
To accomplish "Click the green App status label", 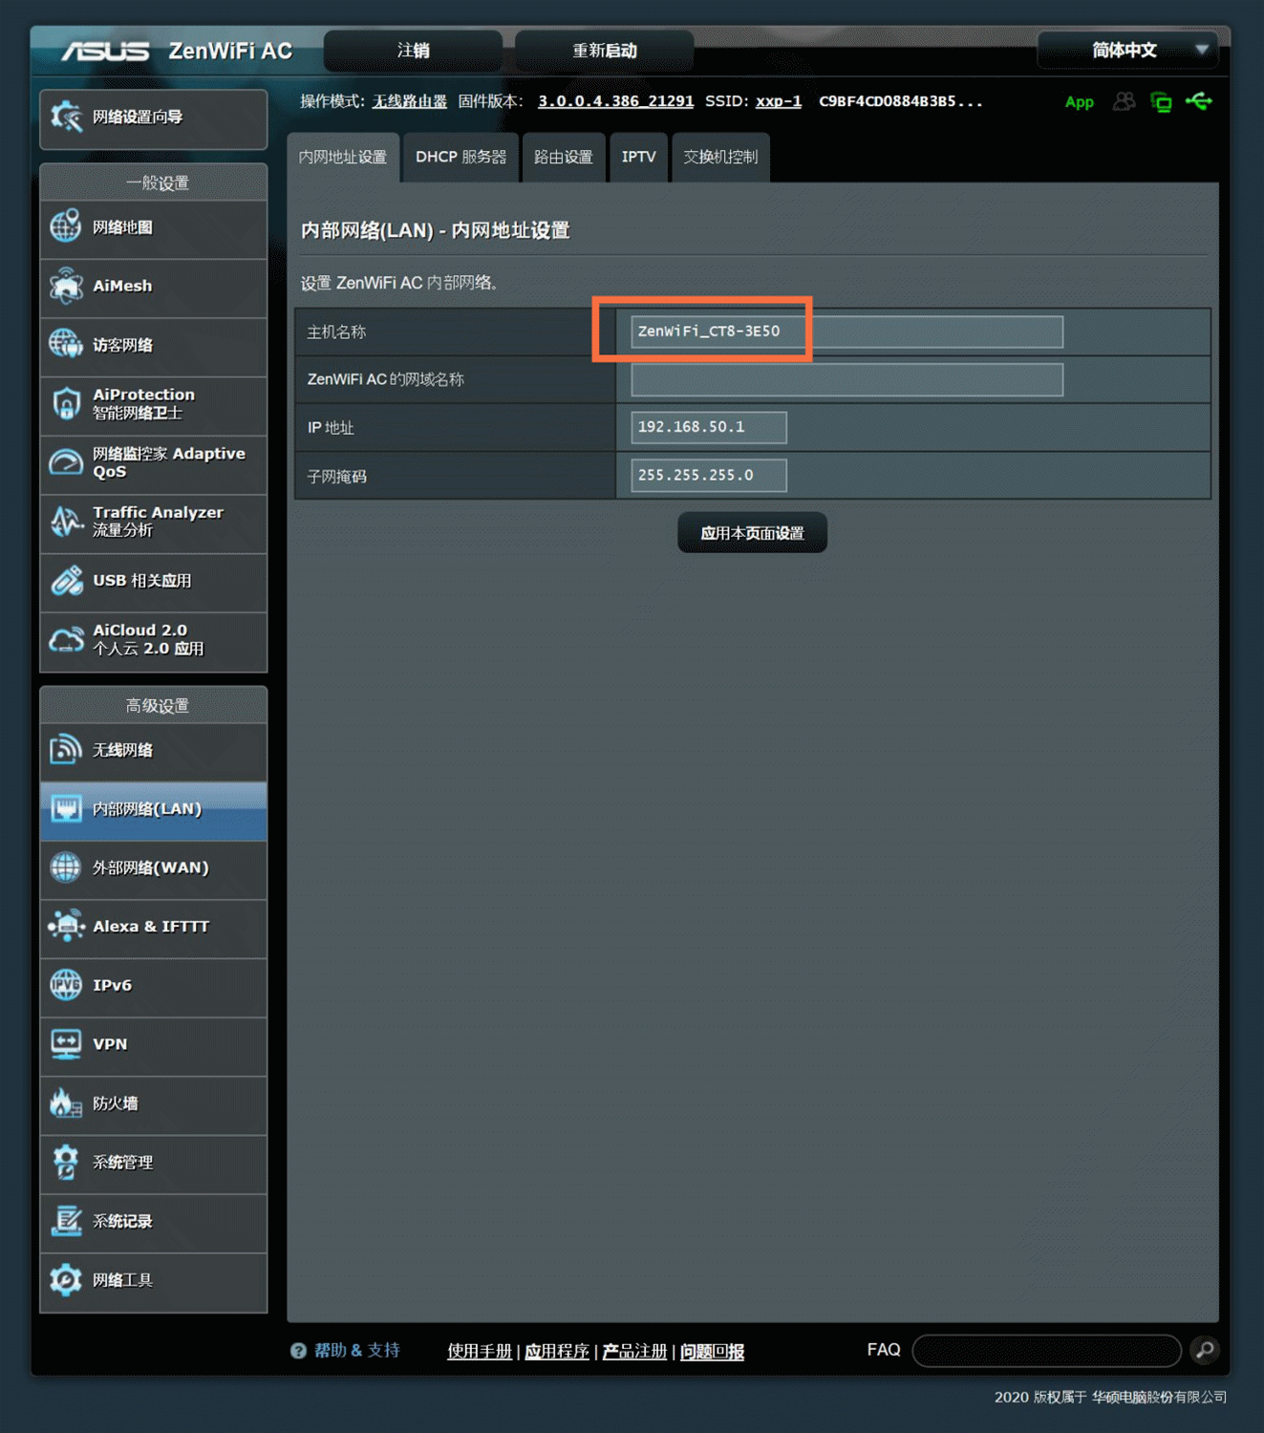I will click(1079, 102).
